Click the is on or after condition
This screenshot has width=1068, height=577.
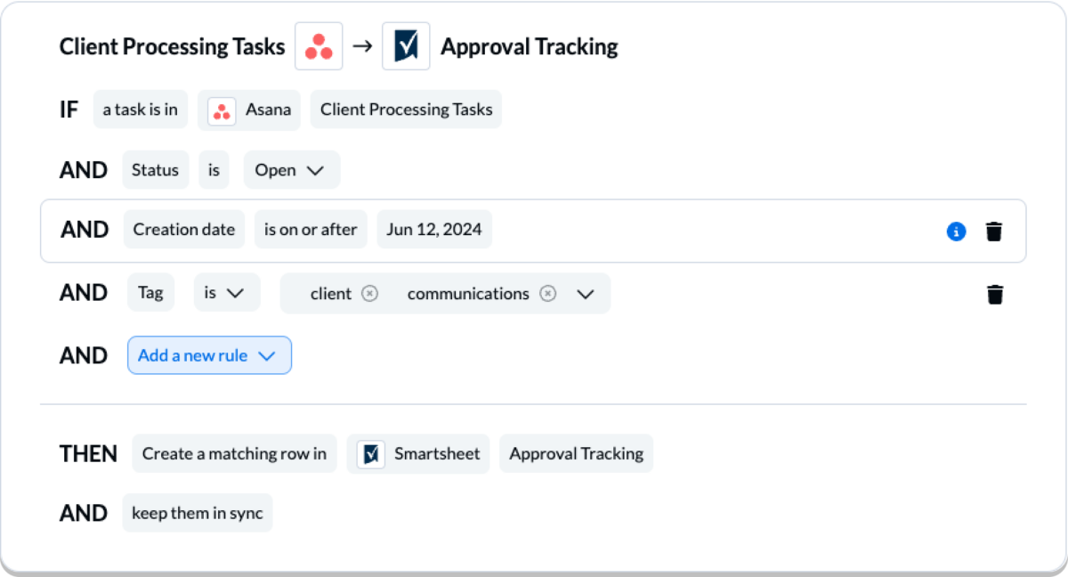click(311, 229)
